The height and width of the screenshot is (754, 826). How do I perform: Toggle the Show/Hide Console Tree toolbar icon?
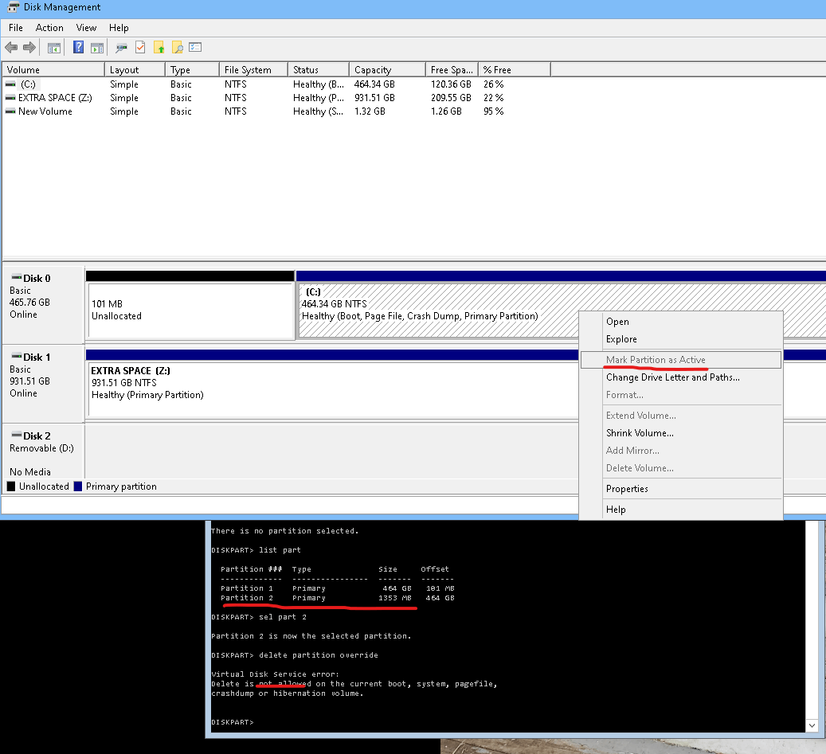point(54,48)
